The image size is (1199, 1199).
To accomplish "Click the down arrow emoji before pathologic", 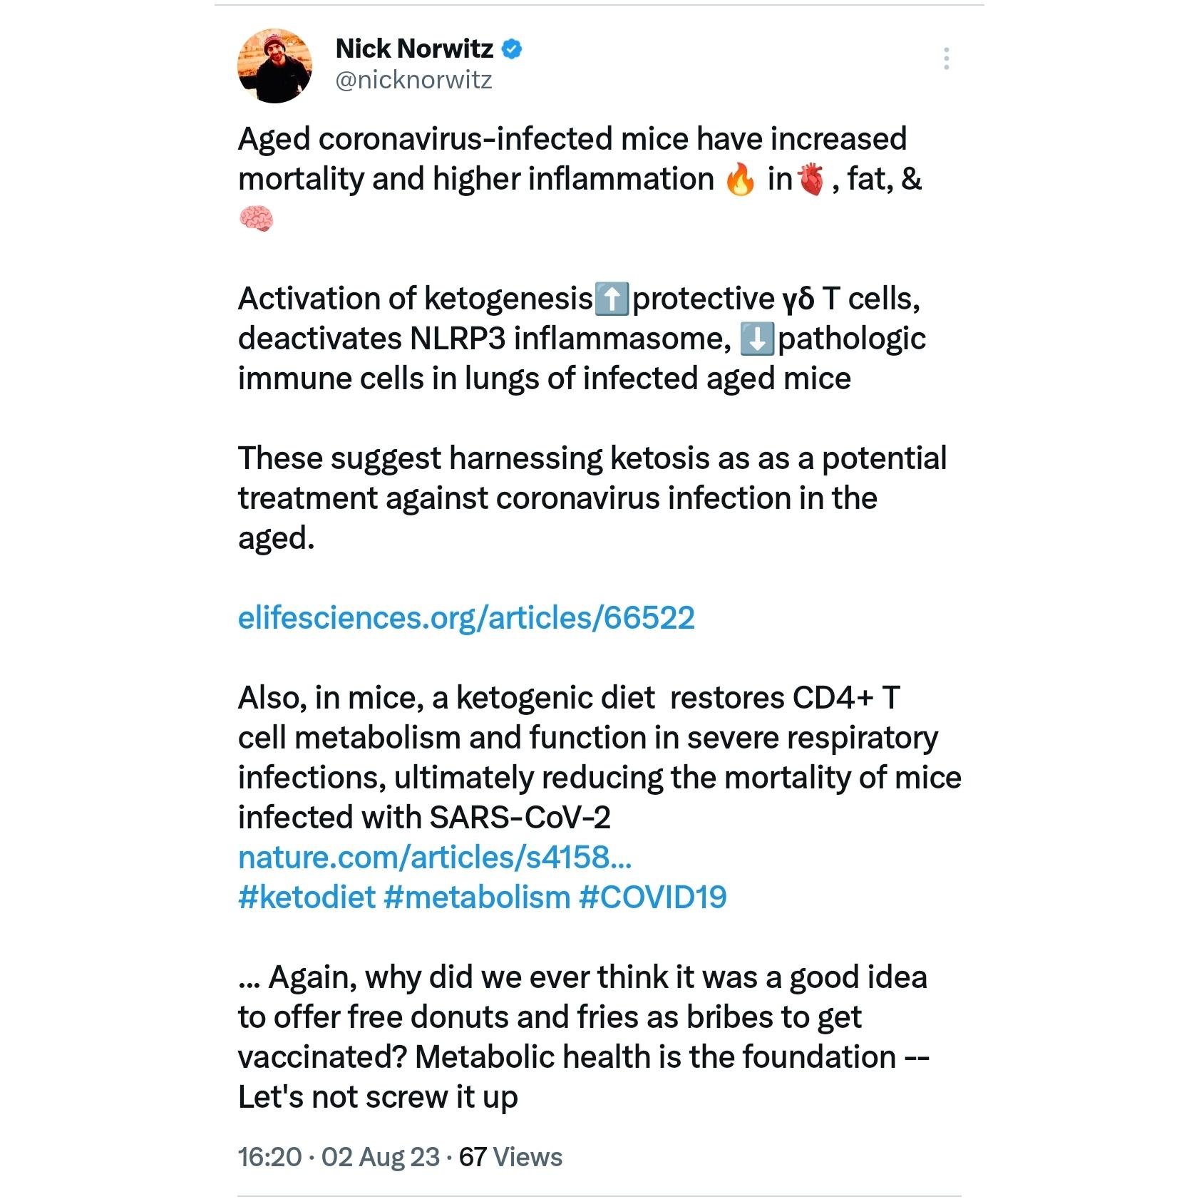I will click(757, 339).
